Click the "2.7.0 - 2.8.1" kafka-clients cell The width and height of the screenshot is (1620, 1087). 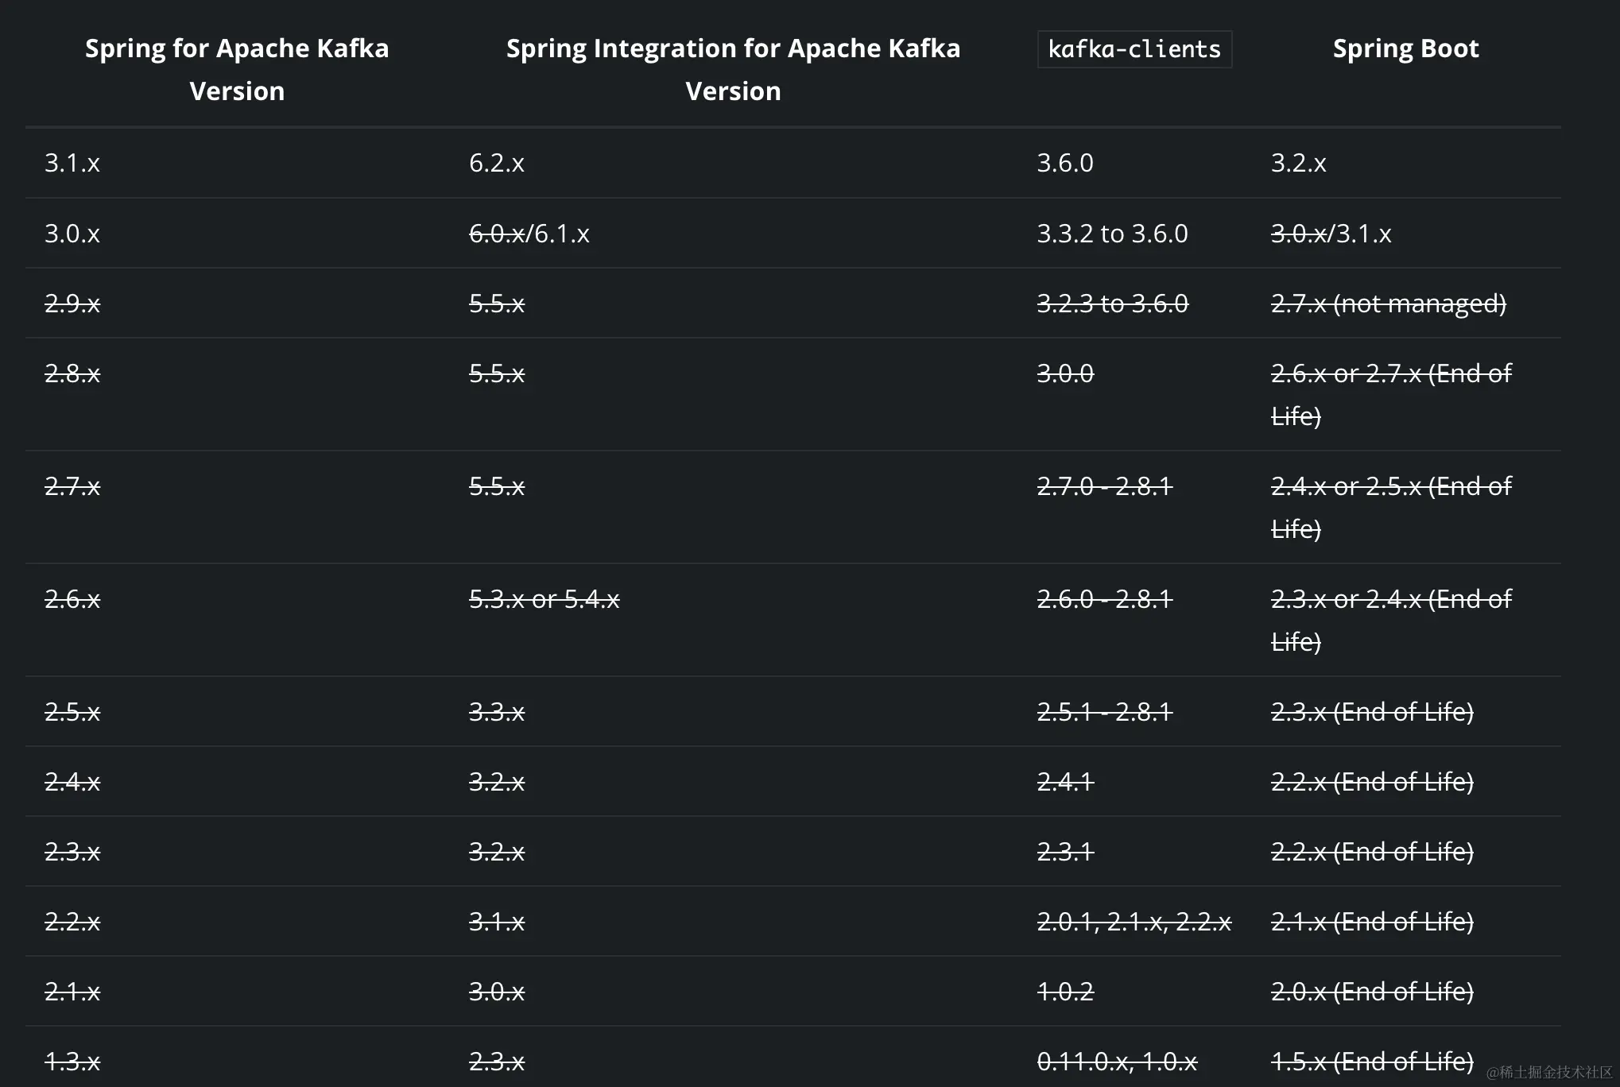pyautogui.click(x=1105, y=486)
